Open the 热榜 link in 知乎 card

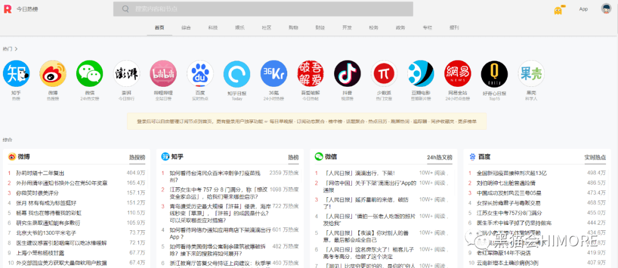[293, 157]
